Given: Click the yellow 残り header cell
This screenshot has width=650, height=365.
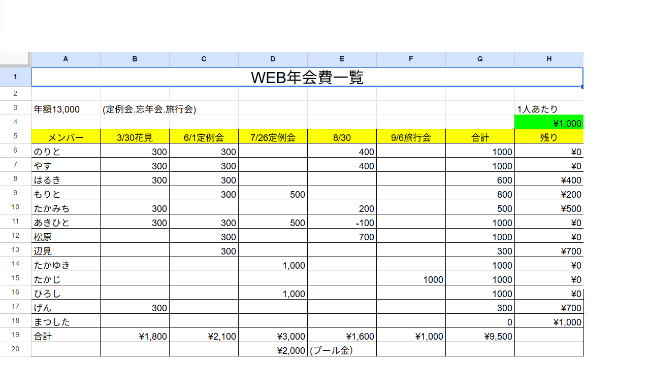Looking at the screenshot, I should pyautogui.click(x=549, y=137).
